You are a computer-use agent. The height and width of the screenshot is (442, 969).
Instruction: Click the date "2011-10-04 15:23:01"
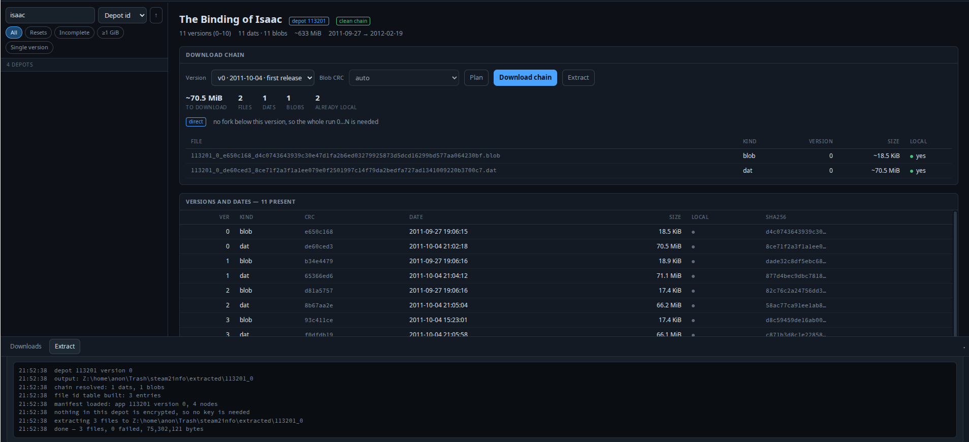(438, 320)
